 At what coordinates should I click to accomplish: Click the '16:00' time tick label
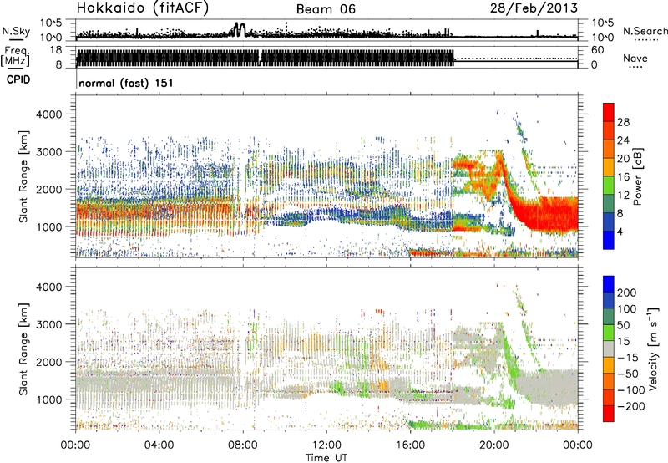pyautogui.click(x=410, y=445)
